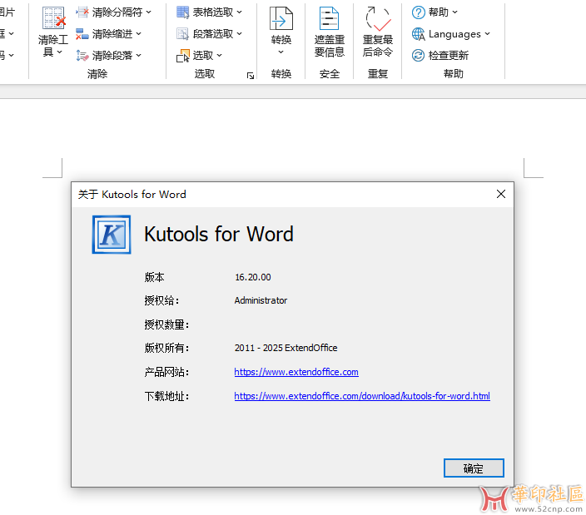Viewport: 586px width, 515px height.
Task: Open the 清除工具 clear tools icon
Action: point(54,17)
